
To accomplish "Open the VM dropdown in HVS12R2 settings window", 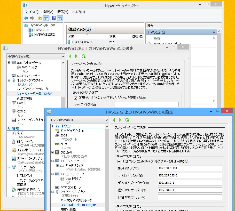I will [107, 120].
